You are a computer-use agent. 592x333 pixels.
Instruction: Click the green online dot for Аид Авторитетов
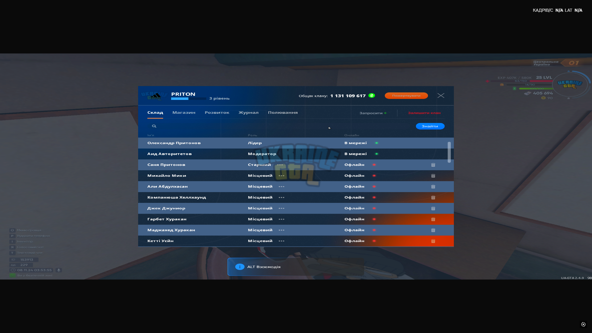(x=376, y=154)
